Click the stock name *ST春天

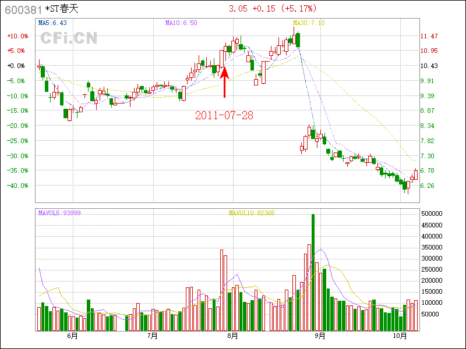coord(61,9)
